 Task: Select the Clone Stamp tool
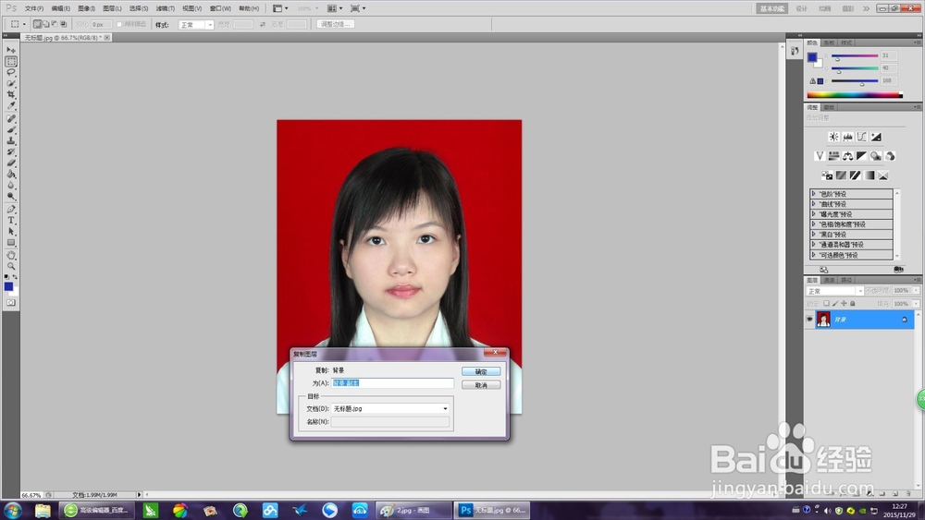pos(11,140)
